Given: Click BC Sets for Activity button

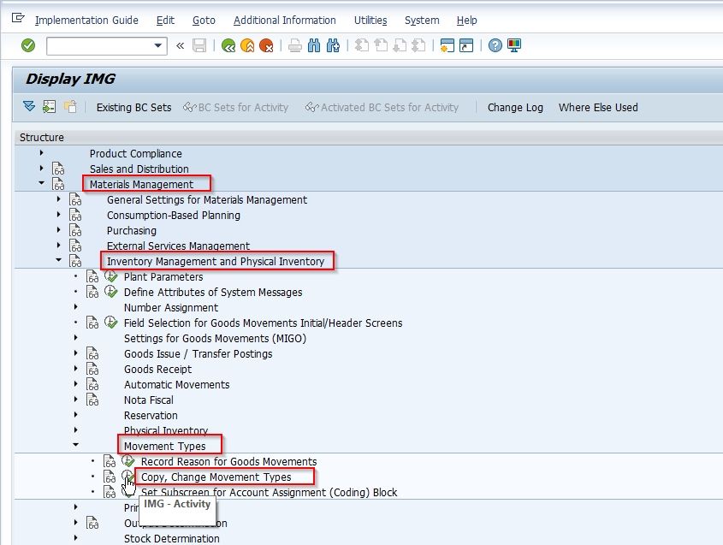Looking at the screenshot, I should [x=235, y=108].
